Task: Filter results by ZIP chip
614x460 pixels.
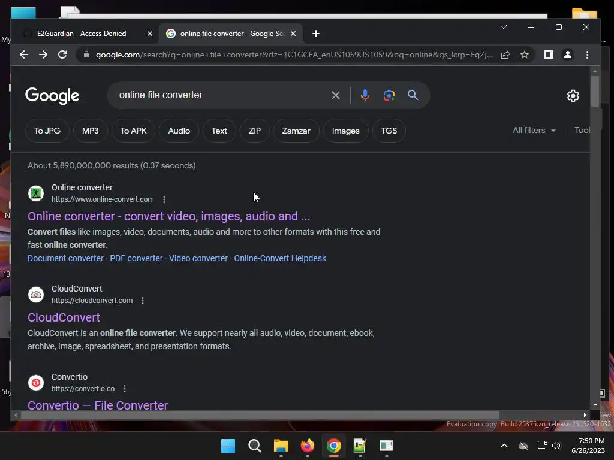Action: [254, 131]
